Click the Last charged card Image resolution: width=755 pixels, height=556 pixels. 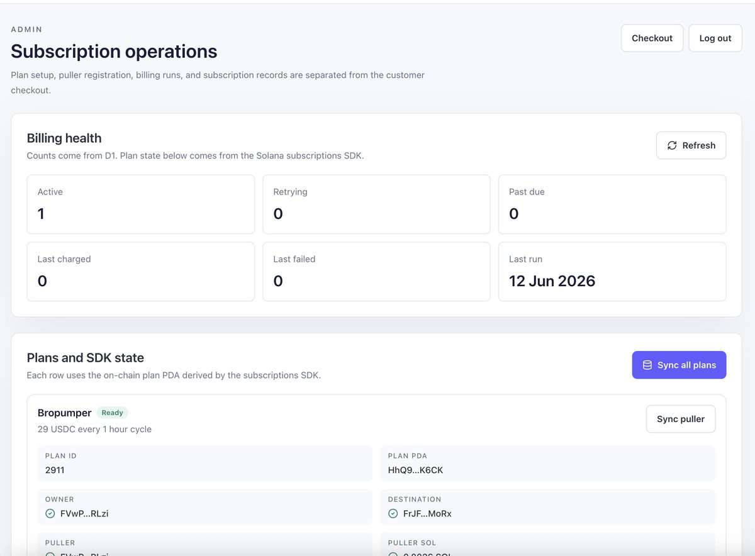[x=141, y=272]
